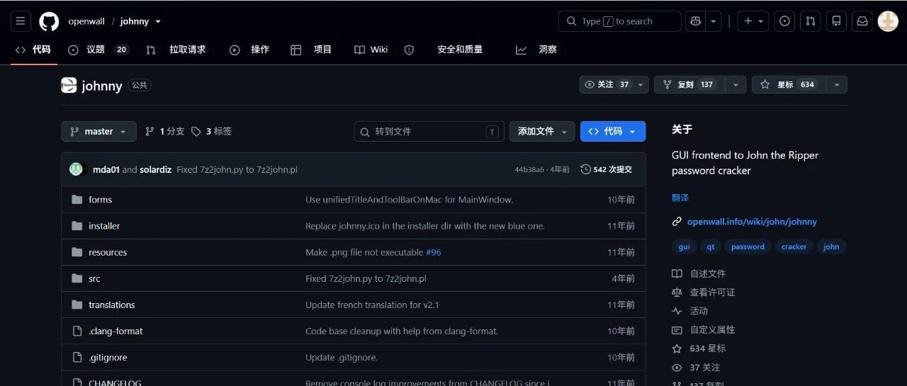The width and height of the screenshot is (907, 386).
Task: Click the link icon beside openwall.info
Action: point(677,222)
